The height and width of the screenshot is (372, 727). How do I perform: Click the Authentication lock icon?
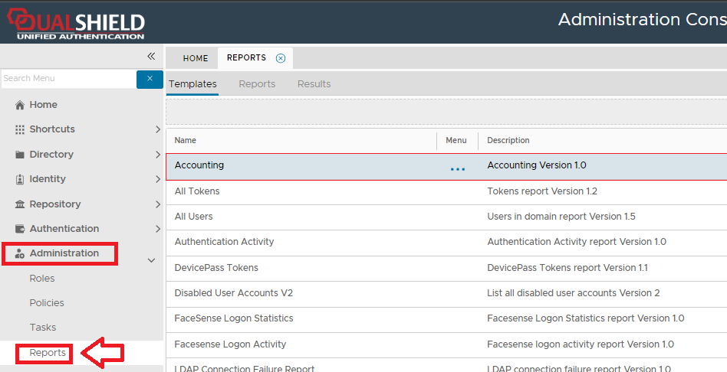click(20, 229)
